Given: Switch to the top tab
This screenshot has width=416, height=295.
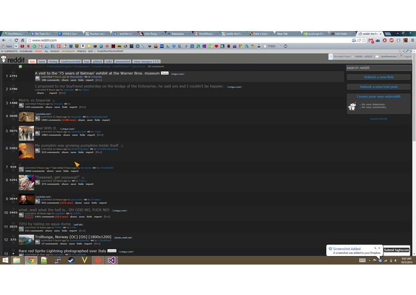Looking at the screenshot, I should click(x=86, y=62).
